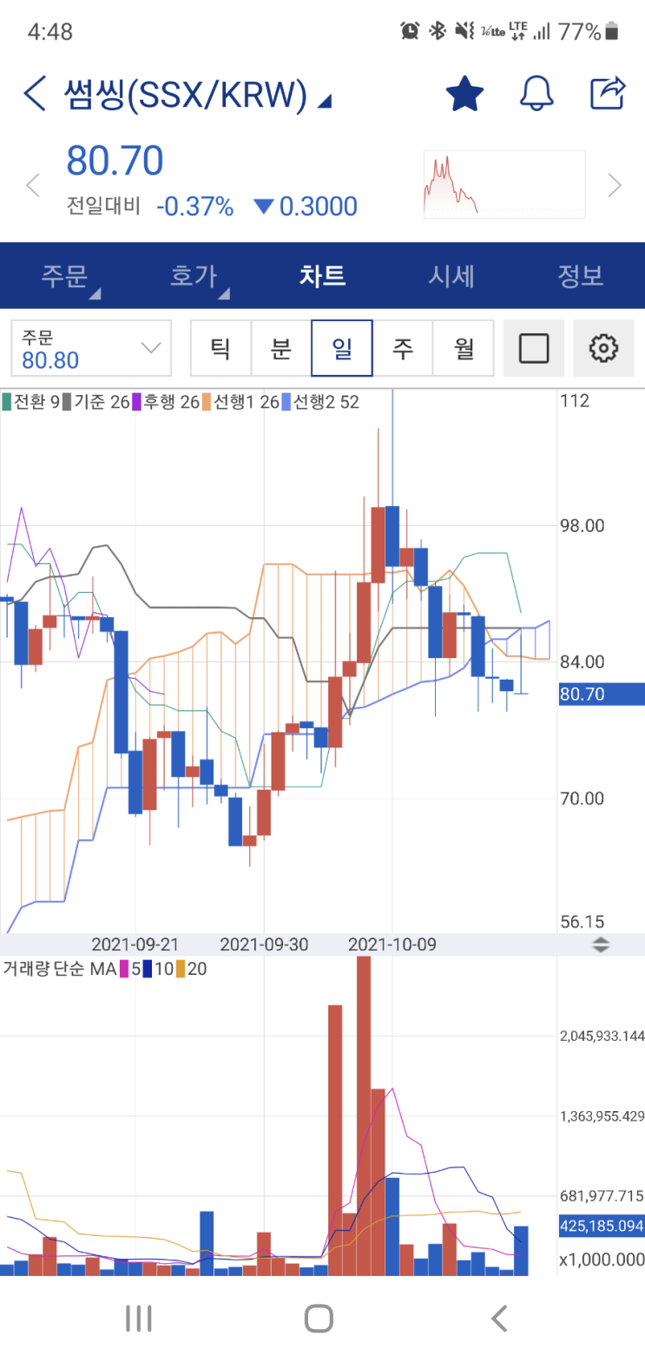The width and height of the screenshot is (645, 1362).
Task: Open the 정보 tab
Action: [x=580, y=276]
